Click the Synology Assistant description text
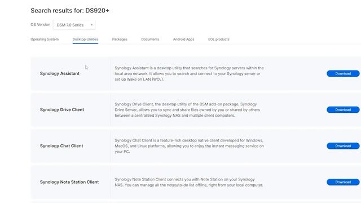361x203 pixels. pyautogui.click(x=190, y=74)
